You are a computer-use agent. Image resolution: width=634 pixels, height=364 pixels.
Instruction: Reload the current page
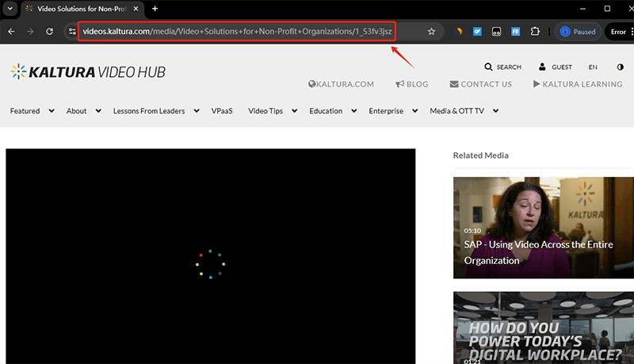tap(49, 32)
